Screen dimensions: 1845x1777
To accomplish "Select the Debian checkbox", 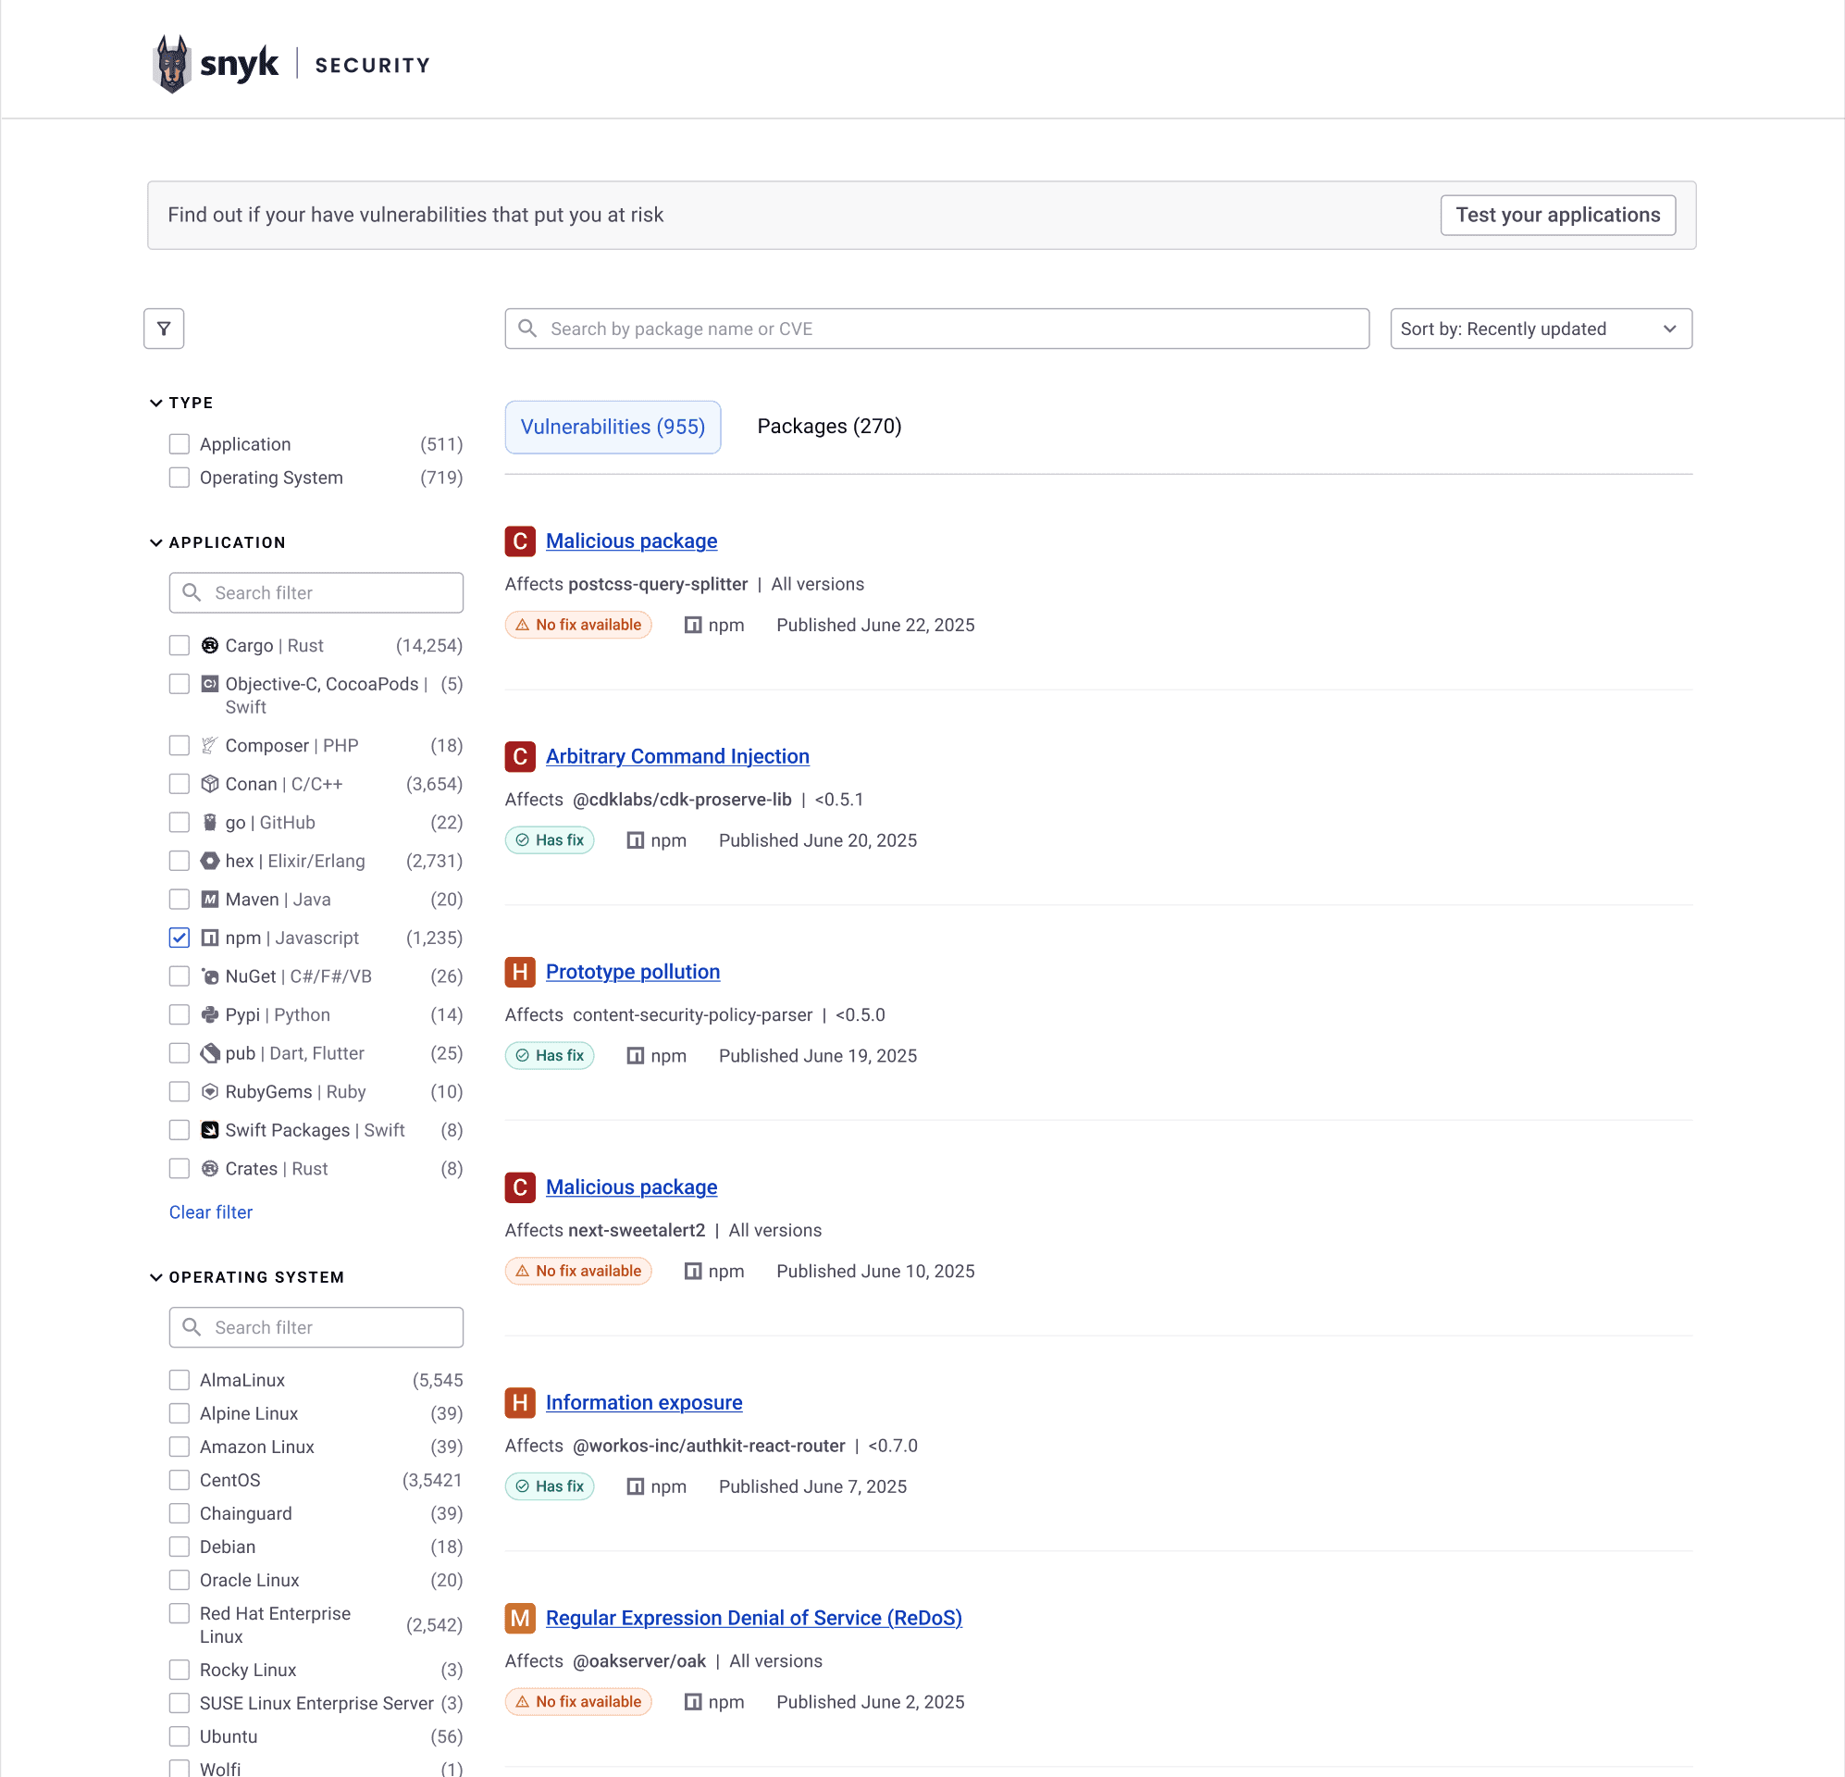I will point(179,1547).
